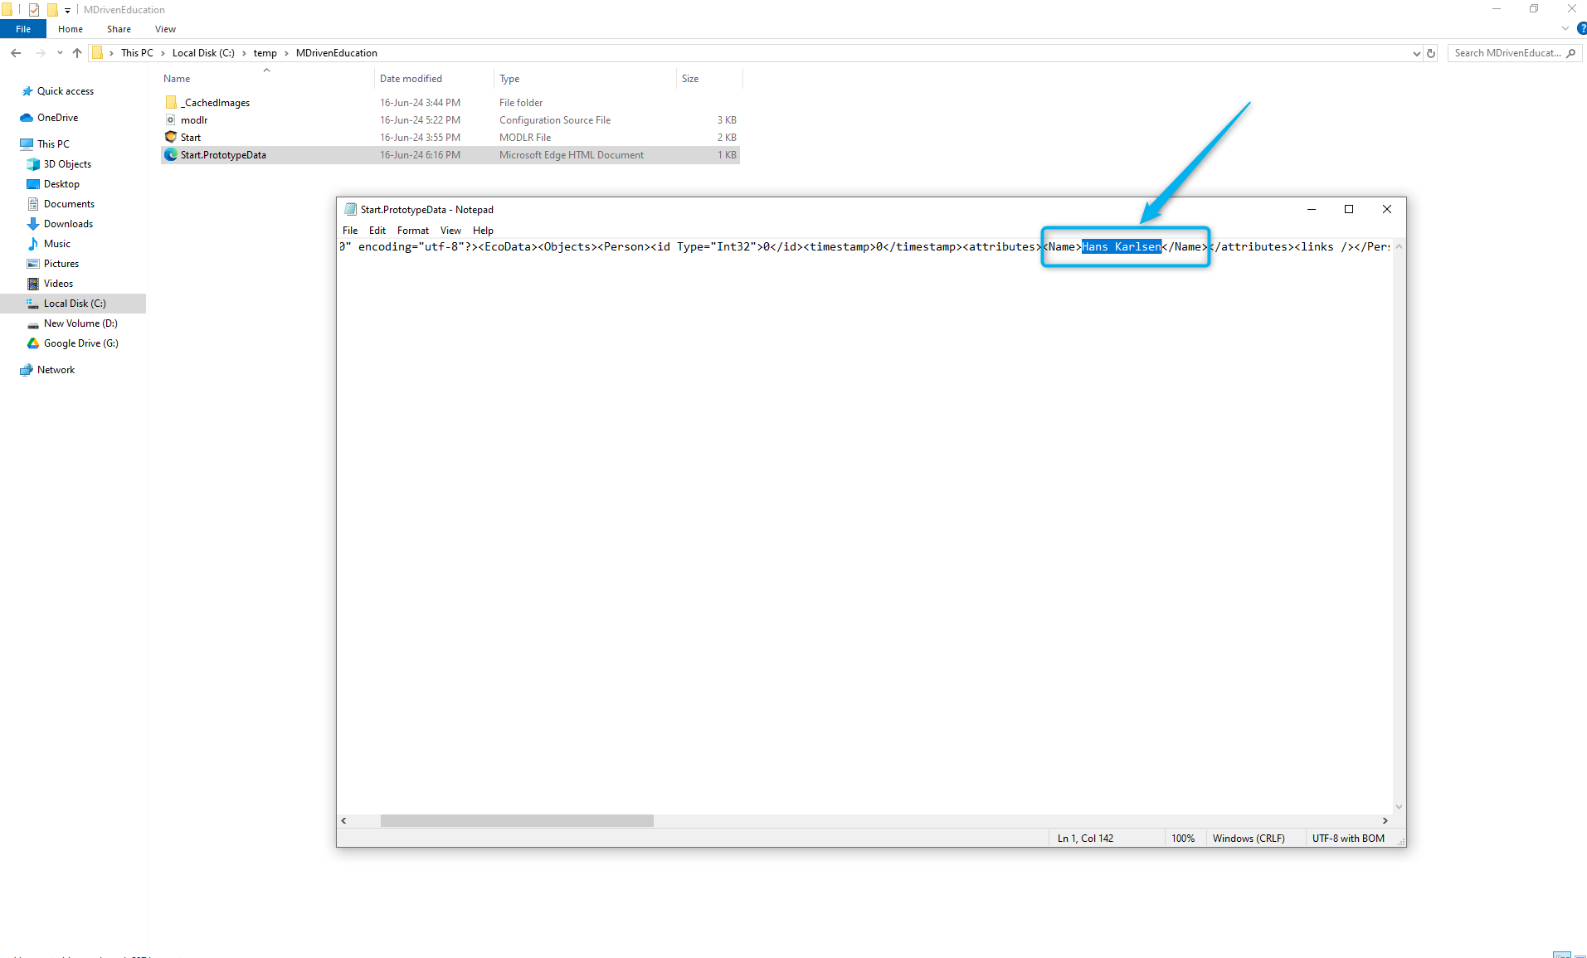Open the Start MODLR file icon
Image resolution: width=1587 pixels, height=958 pixels.
click(x=171, y=138)
